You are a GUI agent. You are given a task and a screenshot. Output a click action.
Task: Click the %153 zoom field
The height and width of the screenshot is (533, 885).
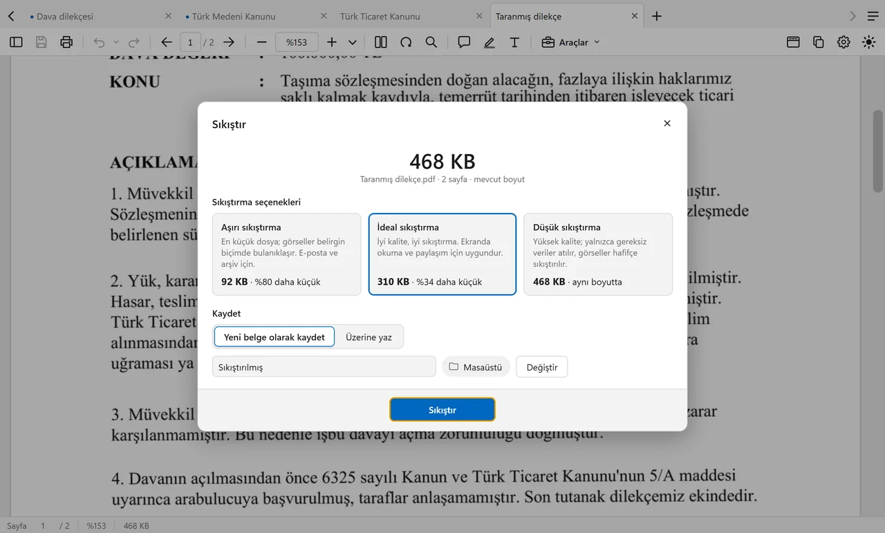(x=297, y=42)
